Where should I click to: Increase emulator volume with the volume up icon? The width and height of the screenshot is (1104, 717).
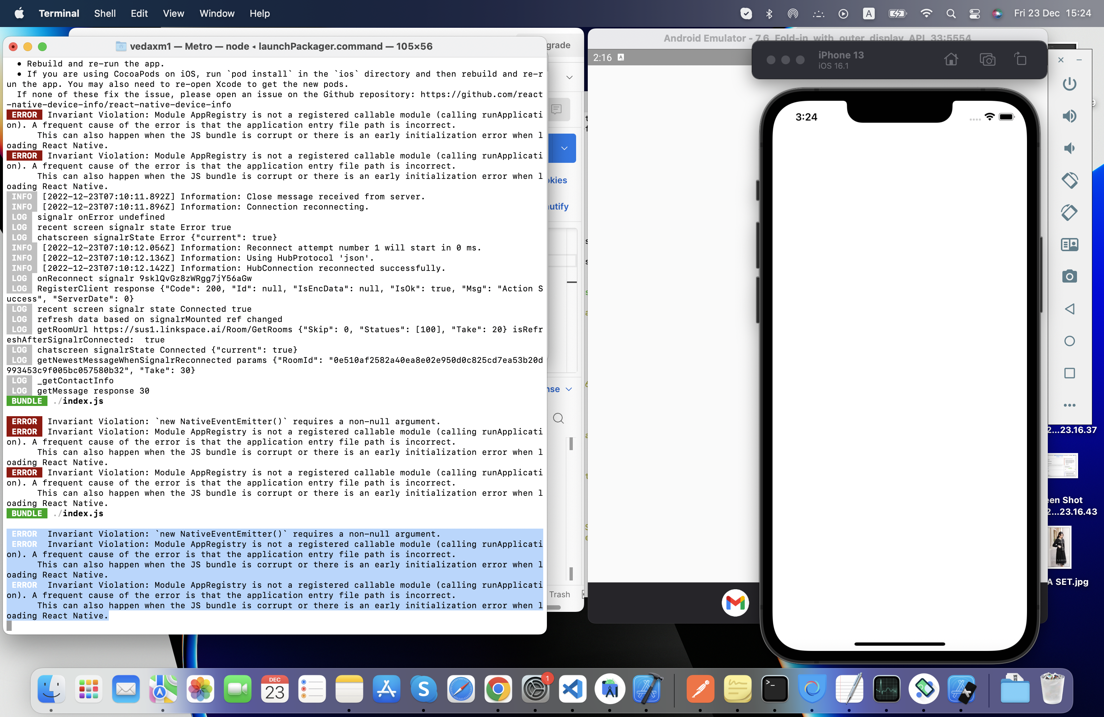[x=1070, y=116]
